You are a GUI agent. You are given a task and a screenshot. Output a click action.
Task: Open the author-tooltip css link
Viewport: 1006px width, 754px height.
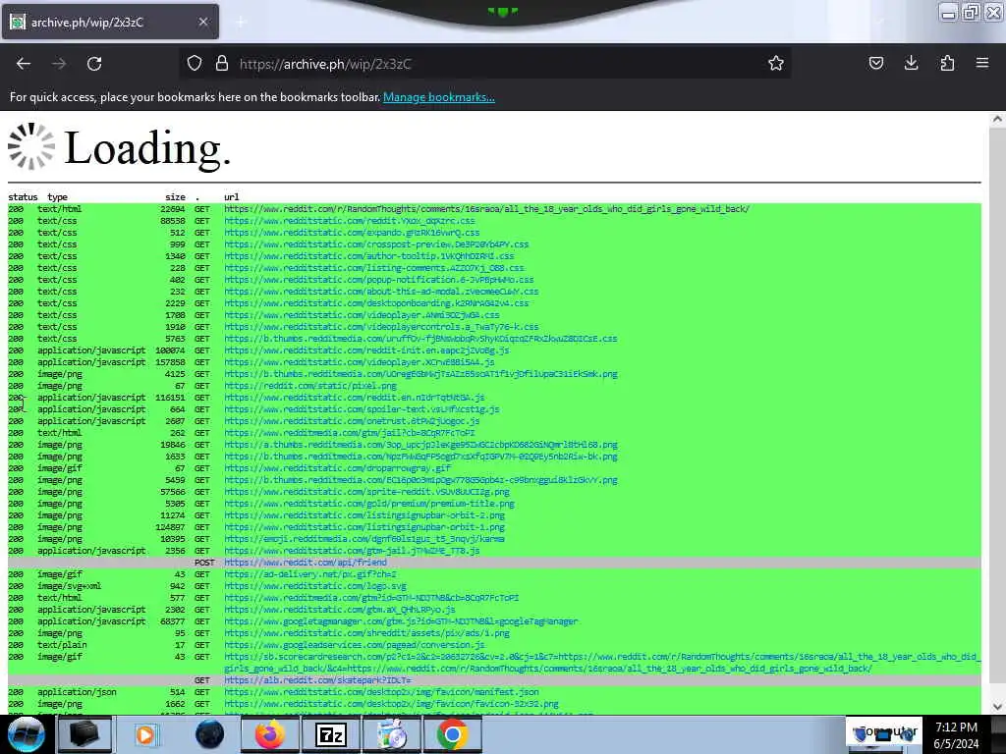coord(369,256)
